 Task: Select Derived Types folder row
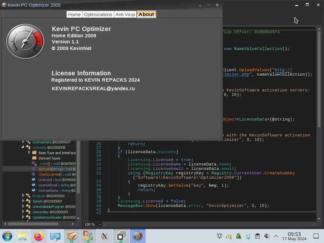(x=49, y=158)
